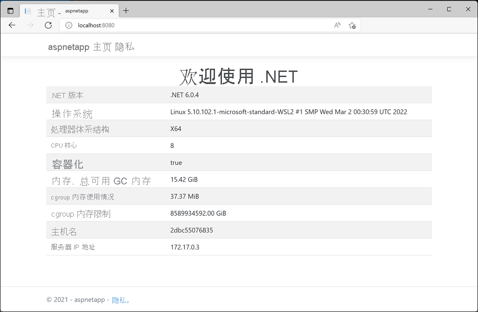Click the forward navigation arrow
The height and width of the screenshot is (312, 478).
click(x=30, y=25)
